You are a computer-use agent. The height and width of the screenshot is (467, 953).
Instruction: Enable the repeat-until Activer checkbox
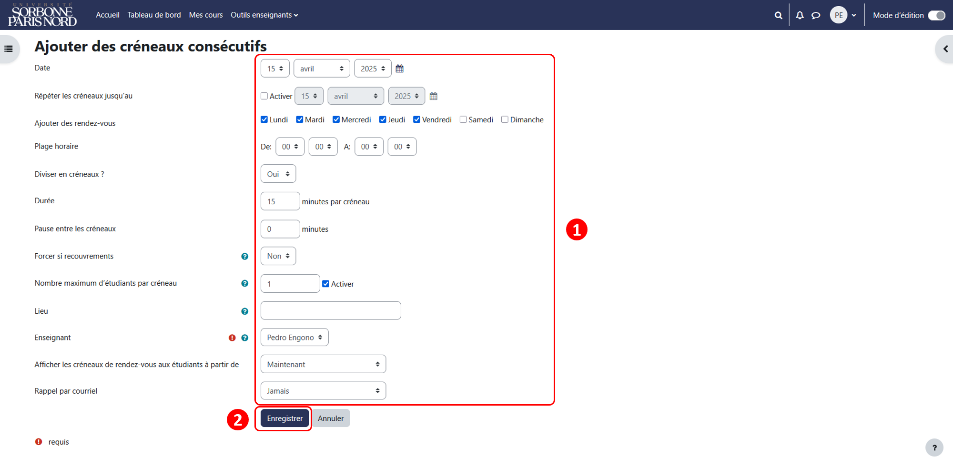click(264, 96)
